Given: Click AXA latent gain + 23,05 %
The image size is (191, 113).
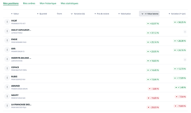Looking at the screenshot, I should (x=153, y=51).
